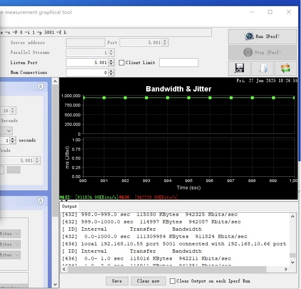Click down arrow of left panel 5,001 spinner
301x289 pixels.
tap(37, 162)
